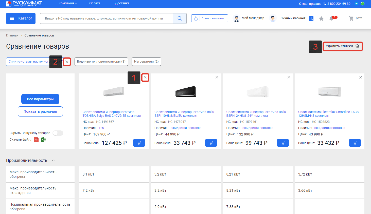Viewport: 371px width, 214px height.
Task: Open the shopping cart 'Пусто'
Action: tap(356, 18)
